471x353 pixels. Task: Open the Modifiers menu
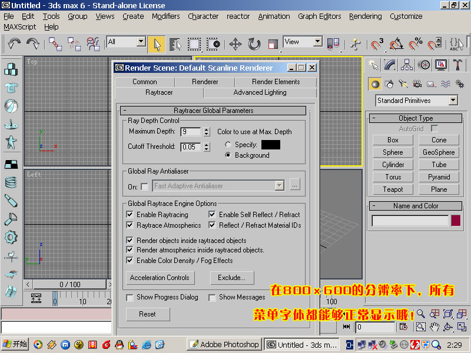[165, 16]
